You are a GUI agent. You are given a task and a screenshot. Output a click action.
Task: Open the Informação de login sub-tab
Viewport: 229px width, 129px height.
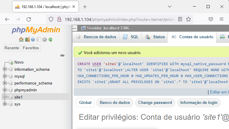[x=199, y=102]
